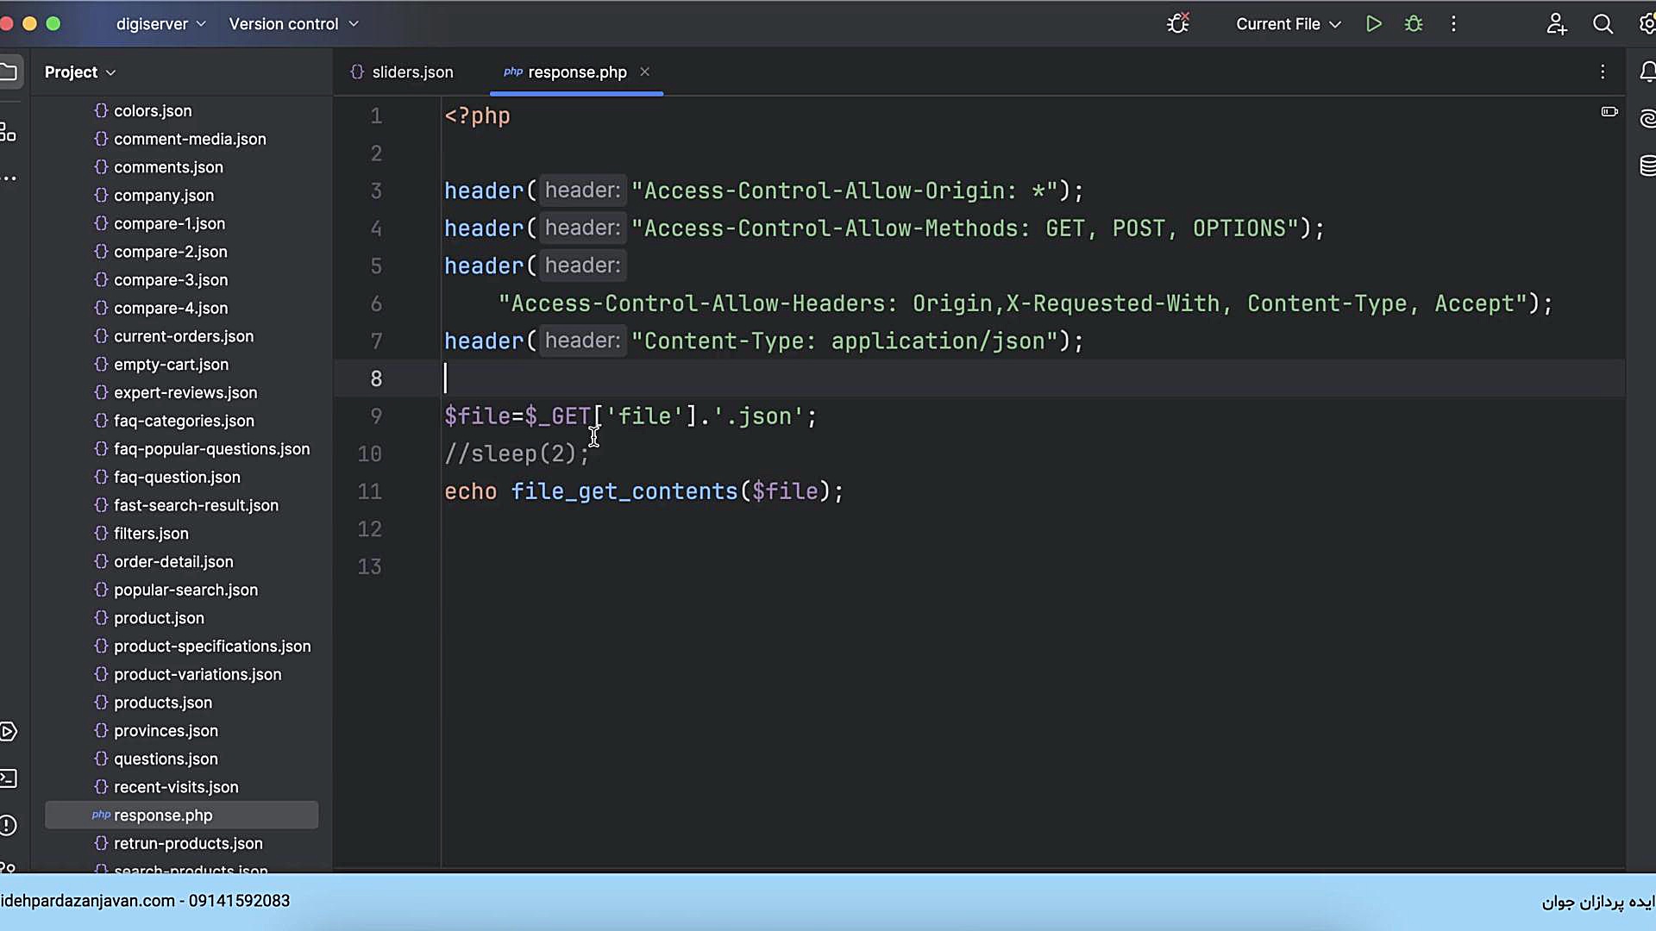Place cursor on line 9 $file assignment
The image size is (1656, 931).
[x=630, y=416]
